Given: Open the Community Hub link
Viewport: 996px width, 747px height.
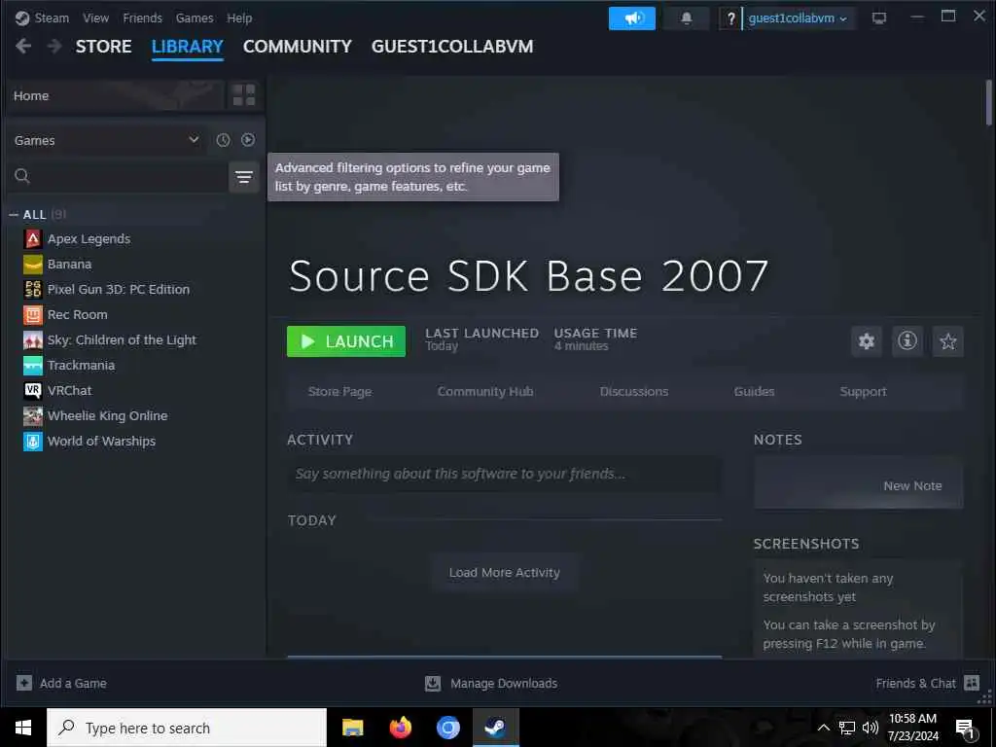Looking at the screenshot, I should (x=485, y=391).
